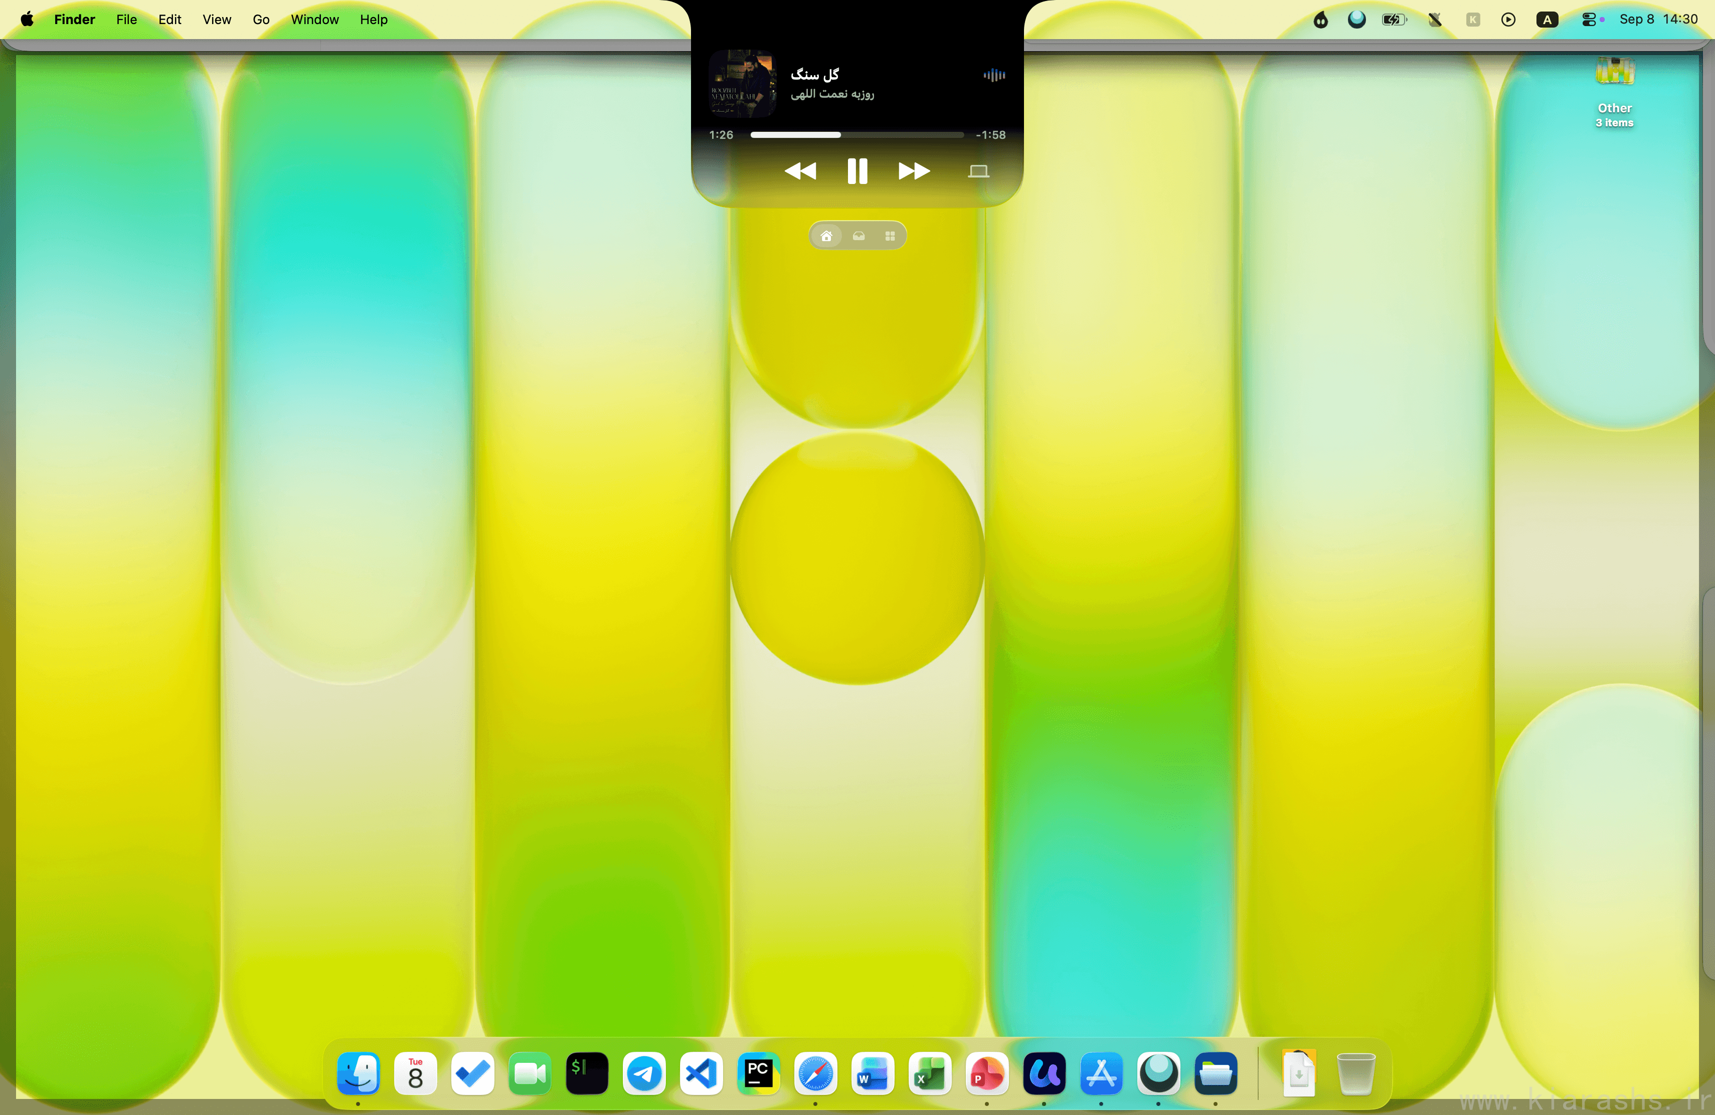The image size is (1715, 1115).
Task: Pause the playing song
Action: tap(857, 170)
